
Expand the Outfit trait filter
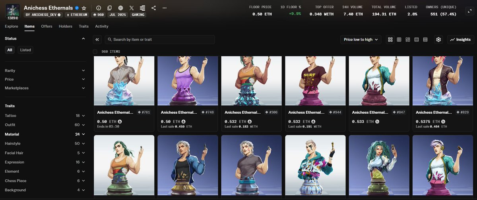coord(45,125)
